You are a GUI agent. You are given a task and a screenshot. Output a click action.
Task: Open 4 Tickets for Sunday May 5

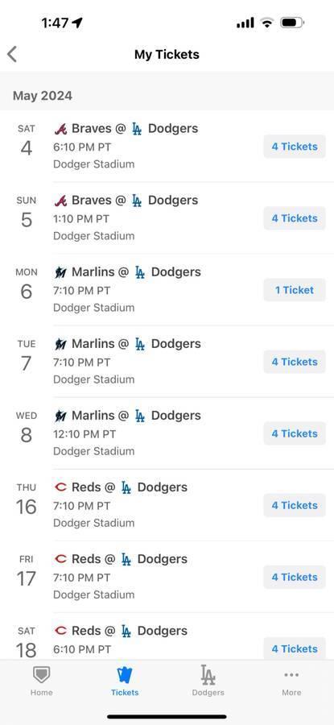tap(295, 218)
